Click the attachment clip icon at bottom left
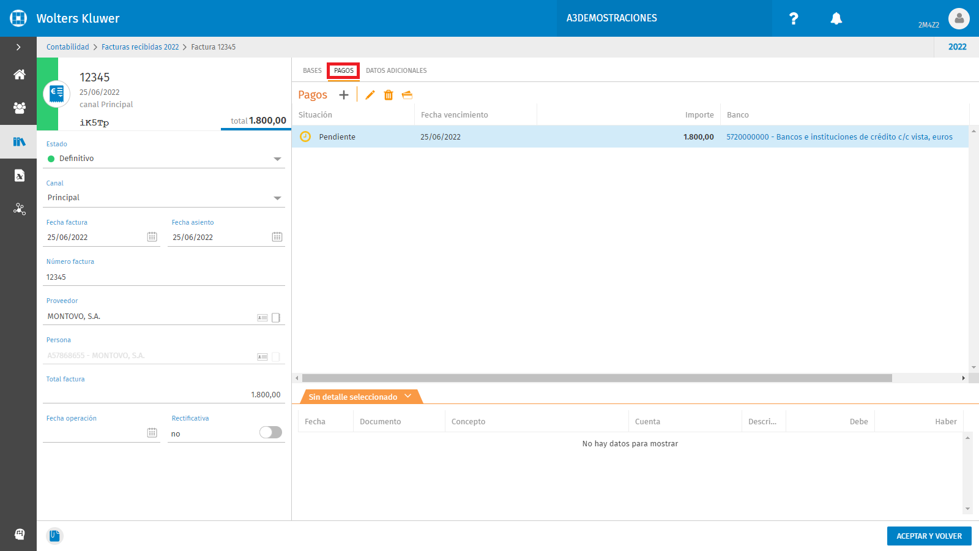Screen dimensions: 979x551 [x=54, y=536]
